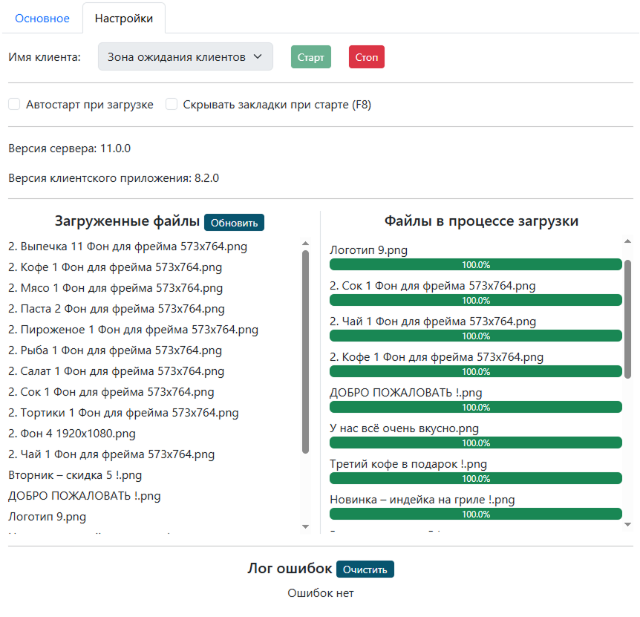The height and width of the screenshot is (617, 640).
Task: Clear the error log with Очистить
Action: pyautogui.click(x=365, y=569)
